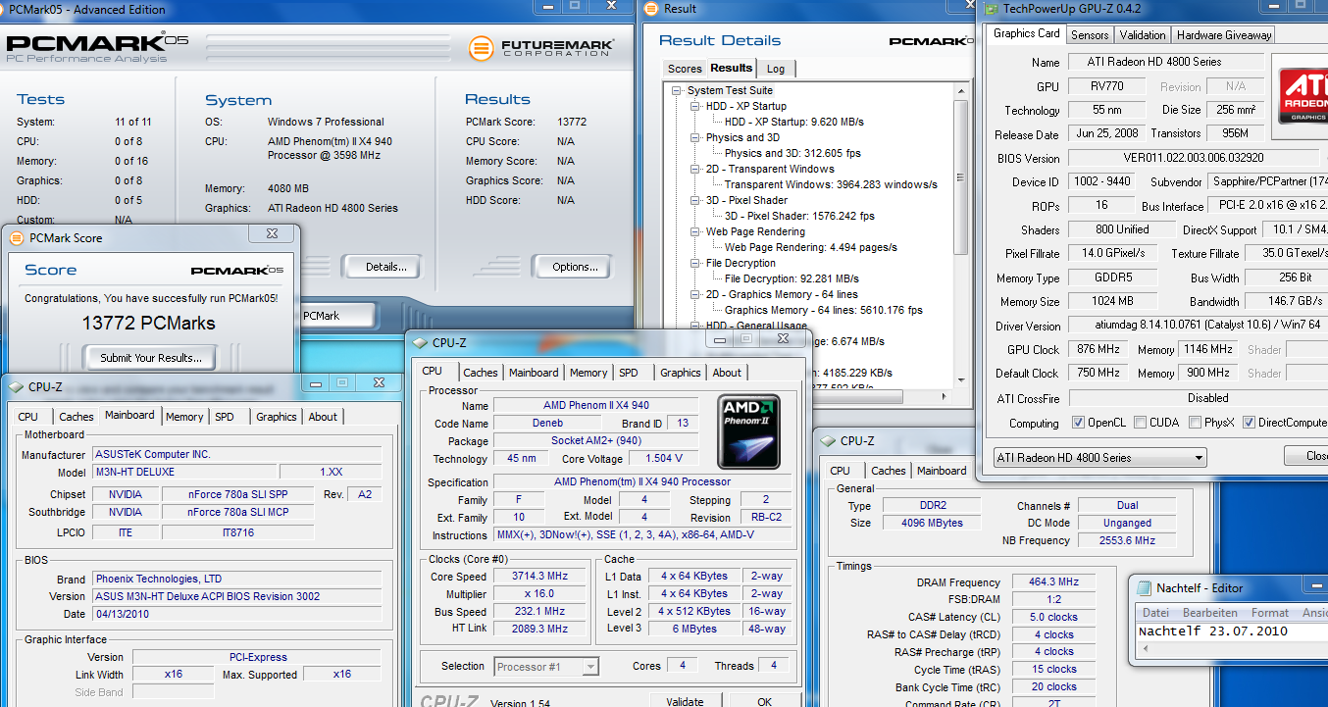1328x707 pixels.
Task: Open Caches tab in CPU-Z memory window
Action: pos(889,471)
